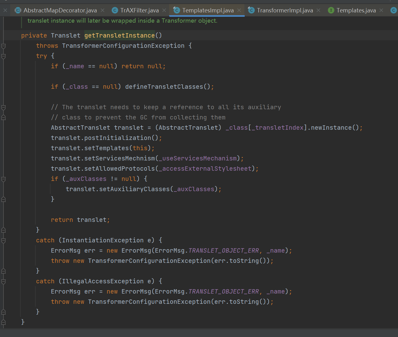398x337 pixels.
Task: Click the _accessExternalStylesheet argument
Action: coord(205,168)
